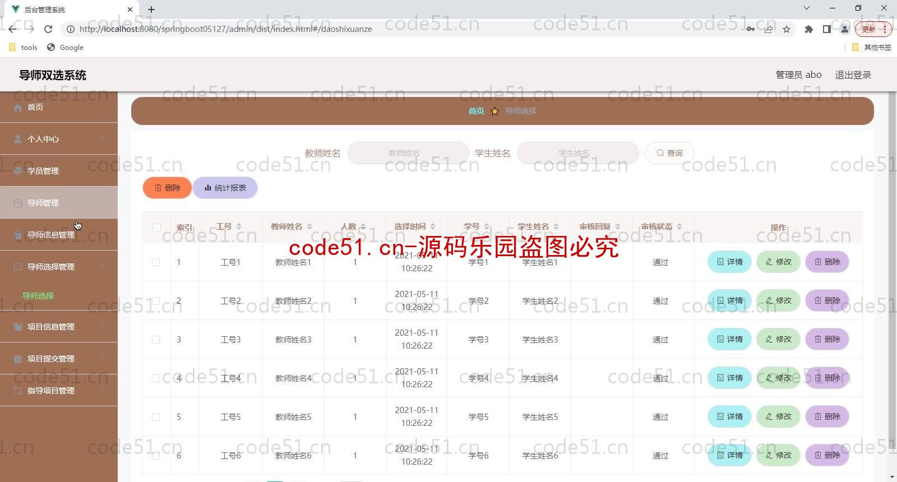Expand the 项目提交管理 menu chevron

tap(103, 358)
